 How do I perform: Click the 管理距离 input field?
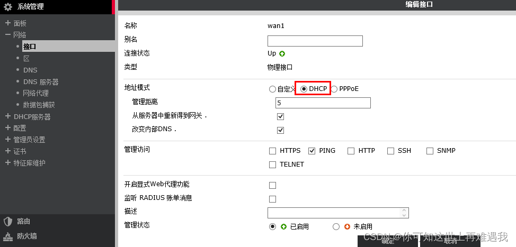(x=323, y=103)
